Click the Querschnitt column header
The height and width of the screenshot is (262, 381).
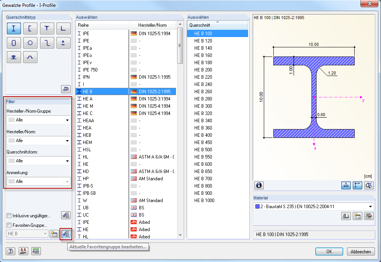click(x=218, y=25)
